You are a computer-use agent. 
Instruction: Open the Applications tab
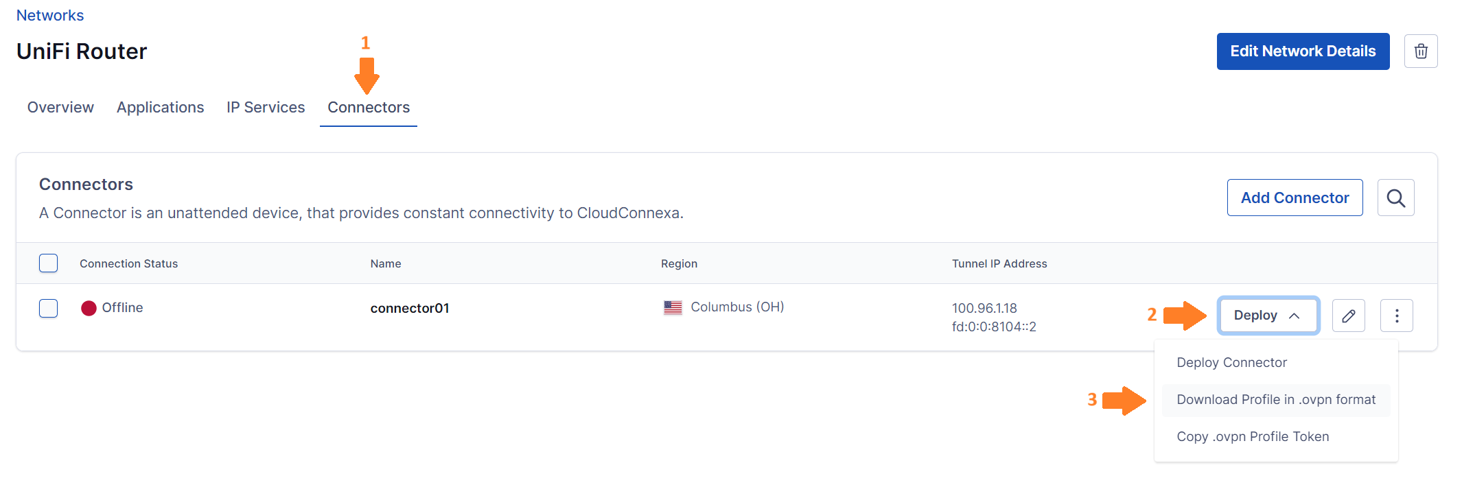pos(160,108)
